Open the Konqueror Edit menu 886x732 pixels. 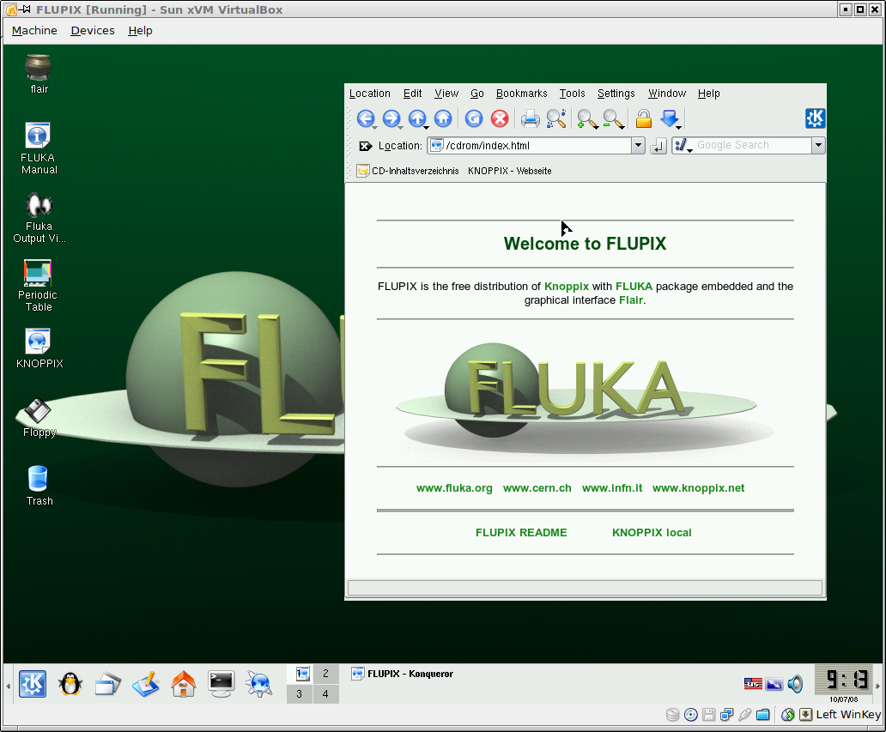(x=412, y=94)
